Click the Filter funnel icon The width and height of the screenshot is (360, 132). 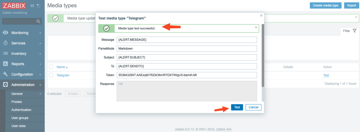click(x=354, y=31)
